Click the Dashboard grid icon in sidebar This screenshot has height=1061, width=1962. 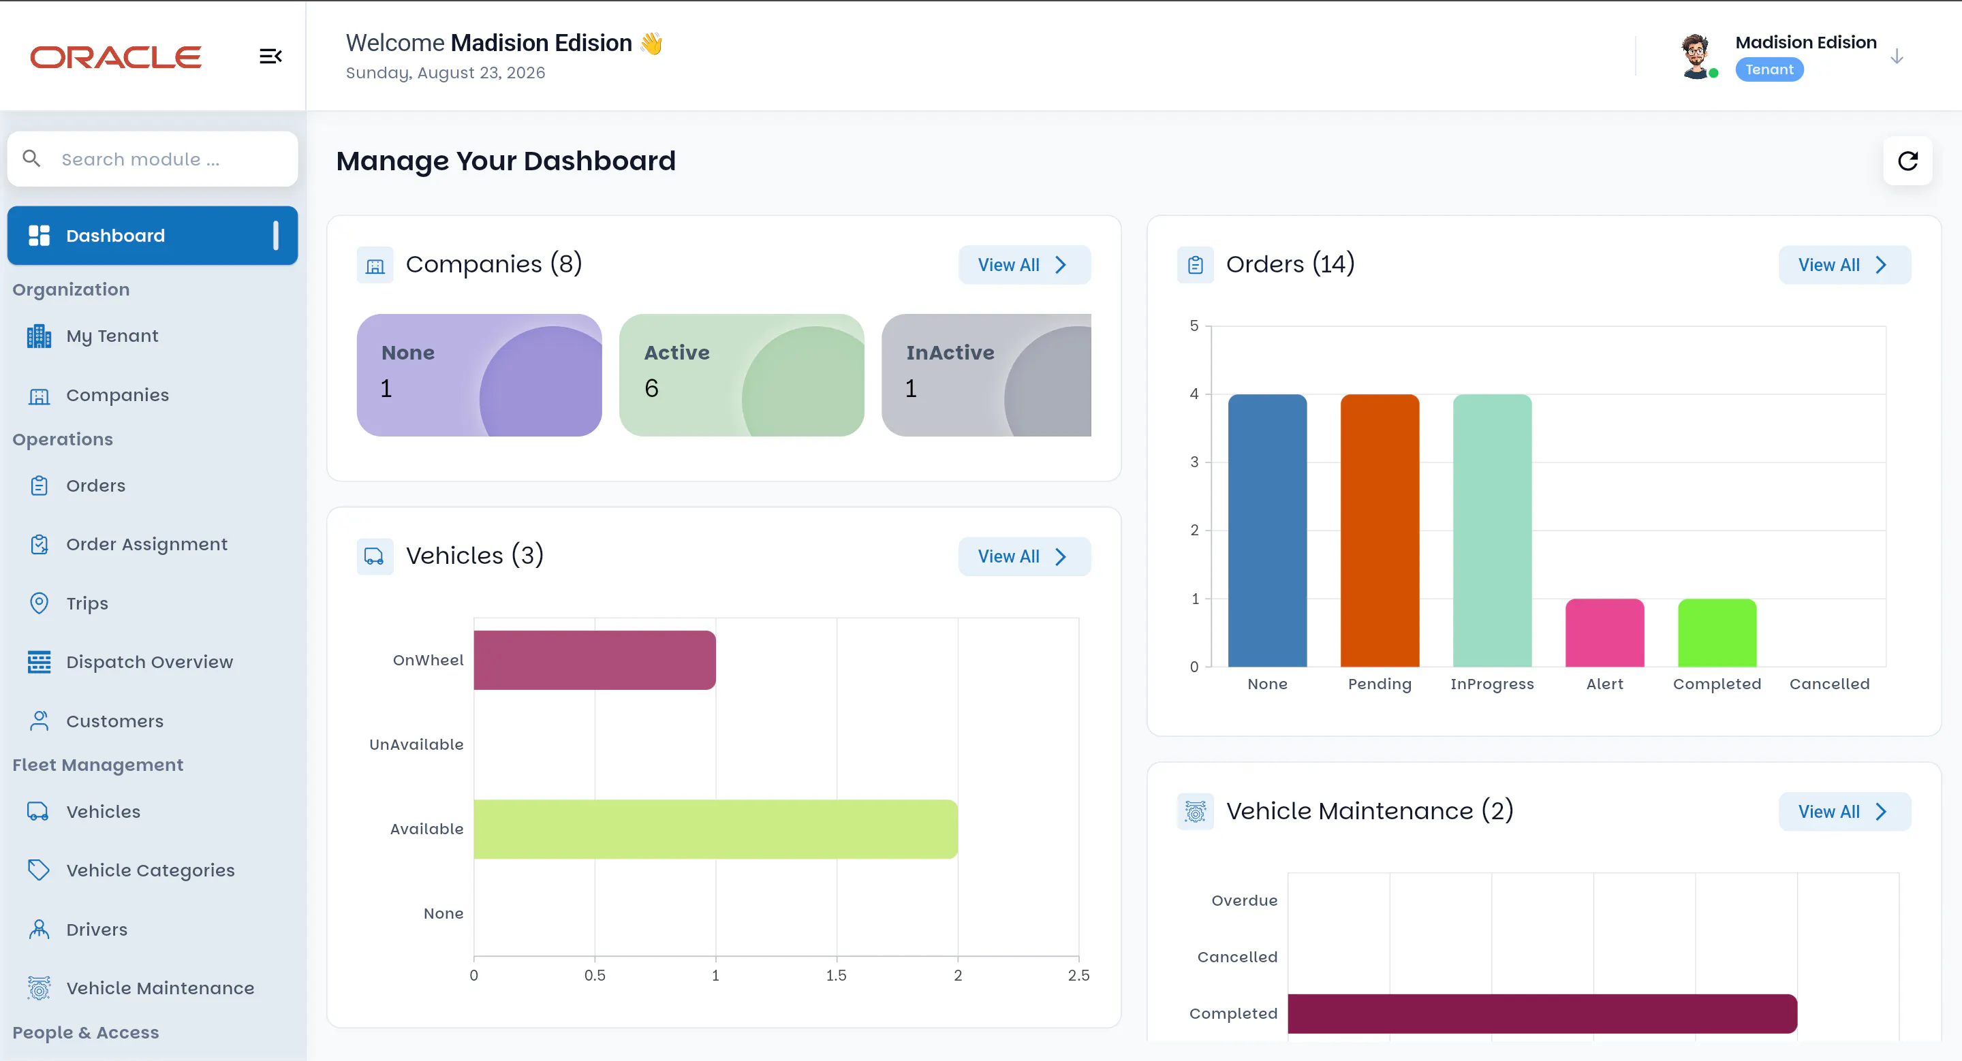point(39,235)
